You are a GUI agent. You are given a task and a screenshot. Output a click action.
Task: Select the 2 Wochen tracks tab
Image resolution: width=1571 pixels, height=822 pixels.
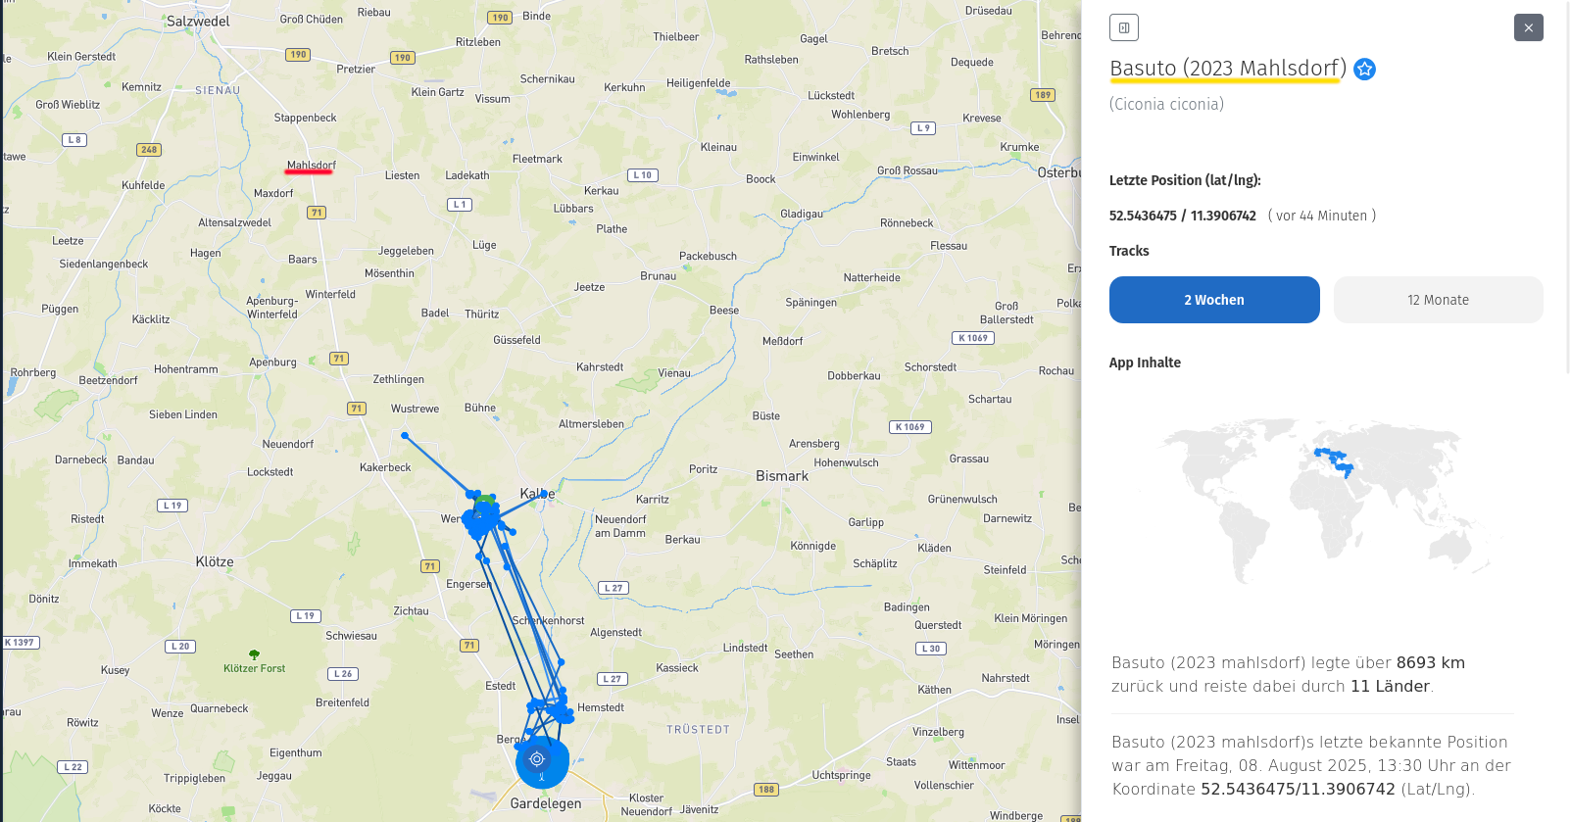1214,300
